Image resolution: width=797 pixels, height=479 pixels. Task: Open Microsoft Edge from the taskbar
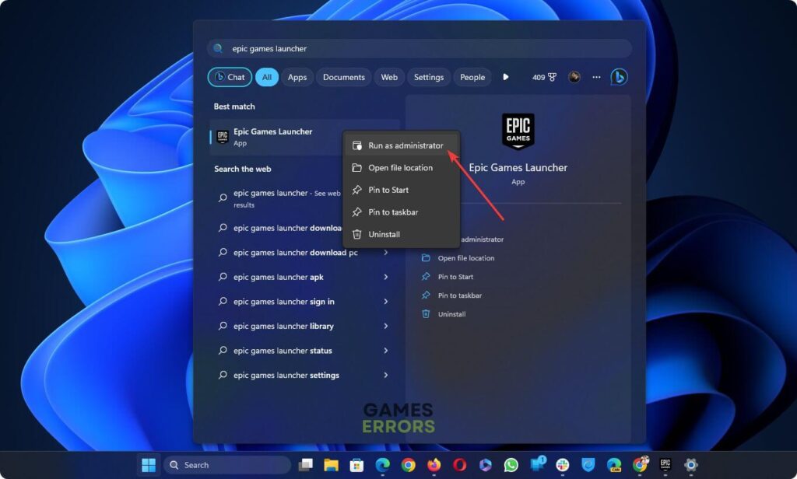tap(382, 464)
